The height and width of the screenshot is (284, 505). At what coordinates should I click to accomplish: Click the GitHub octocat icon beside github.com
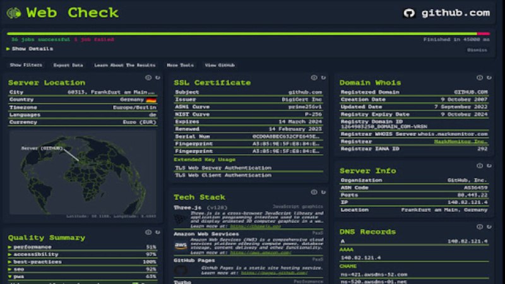coord(409,13)
